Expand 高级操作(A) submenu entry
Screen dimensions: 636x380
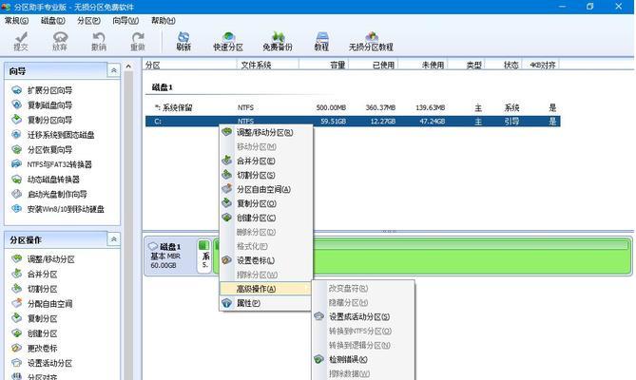(x=265, y=289)
